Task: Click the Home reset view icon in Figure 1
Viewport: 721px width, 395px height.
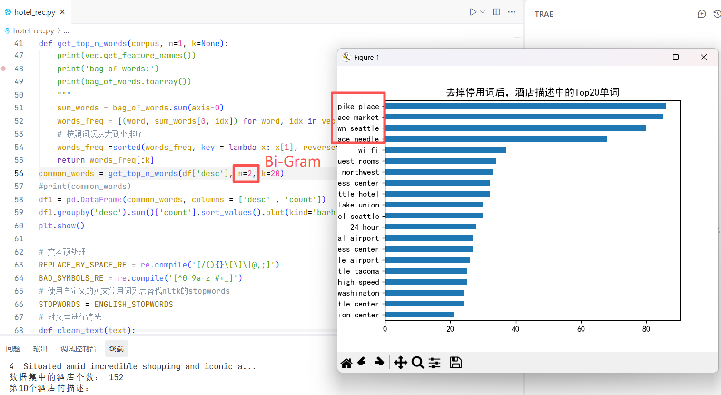Action: tap(346, 363)
